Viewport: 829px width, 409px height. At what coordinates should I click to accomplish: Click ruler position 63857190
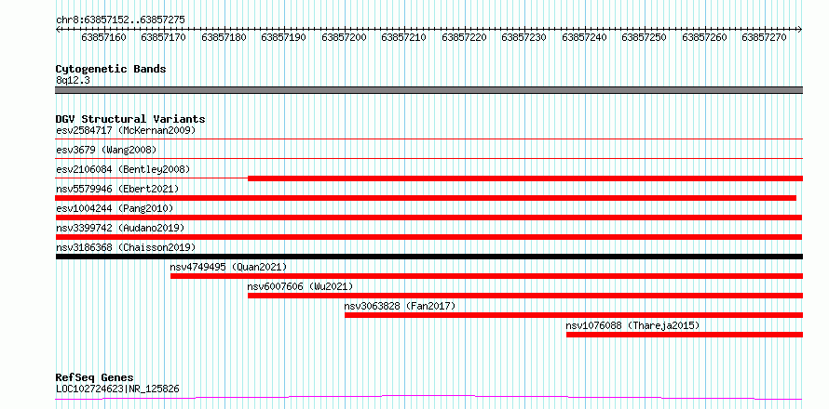284,38
